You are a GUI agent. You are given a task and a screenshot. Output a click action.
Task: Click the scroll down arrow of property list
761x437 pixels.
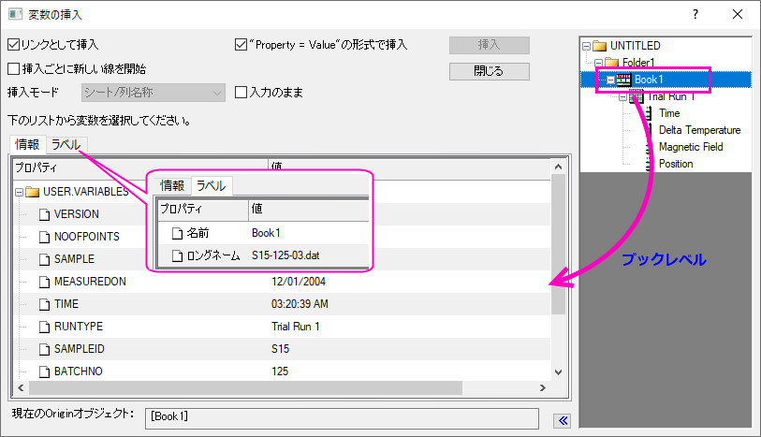pos(558,372)
